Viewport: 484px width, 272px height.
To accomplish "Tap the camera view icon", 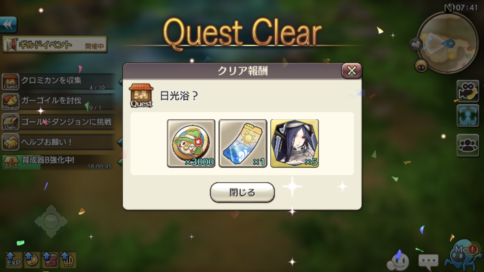I will [468, 91].
